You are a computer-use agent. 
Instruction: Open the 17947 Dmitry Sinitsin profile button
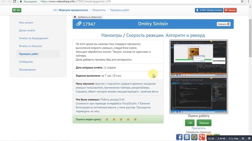(209, 10)
